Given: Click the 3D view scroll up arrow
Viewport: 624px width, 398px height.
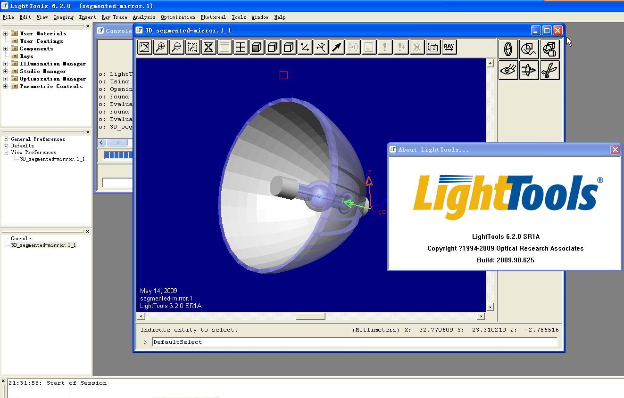Looking at the screenshot, I should (x=490, y=63).
